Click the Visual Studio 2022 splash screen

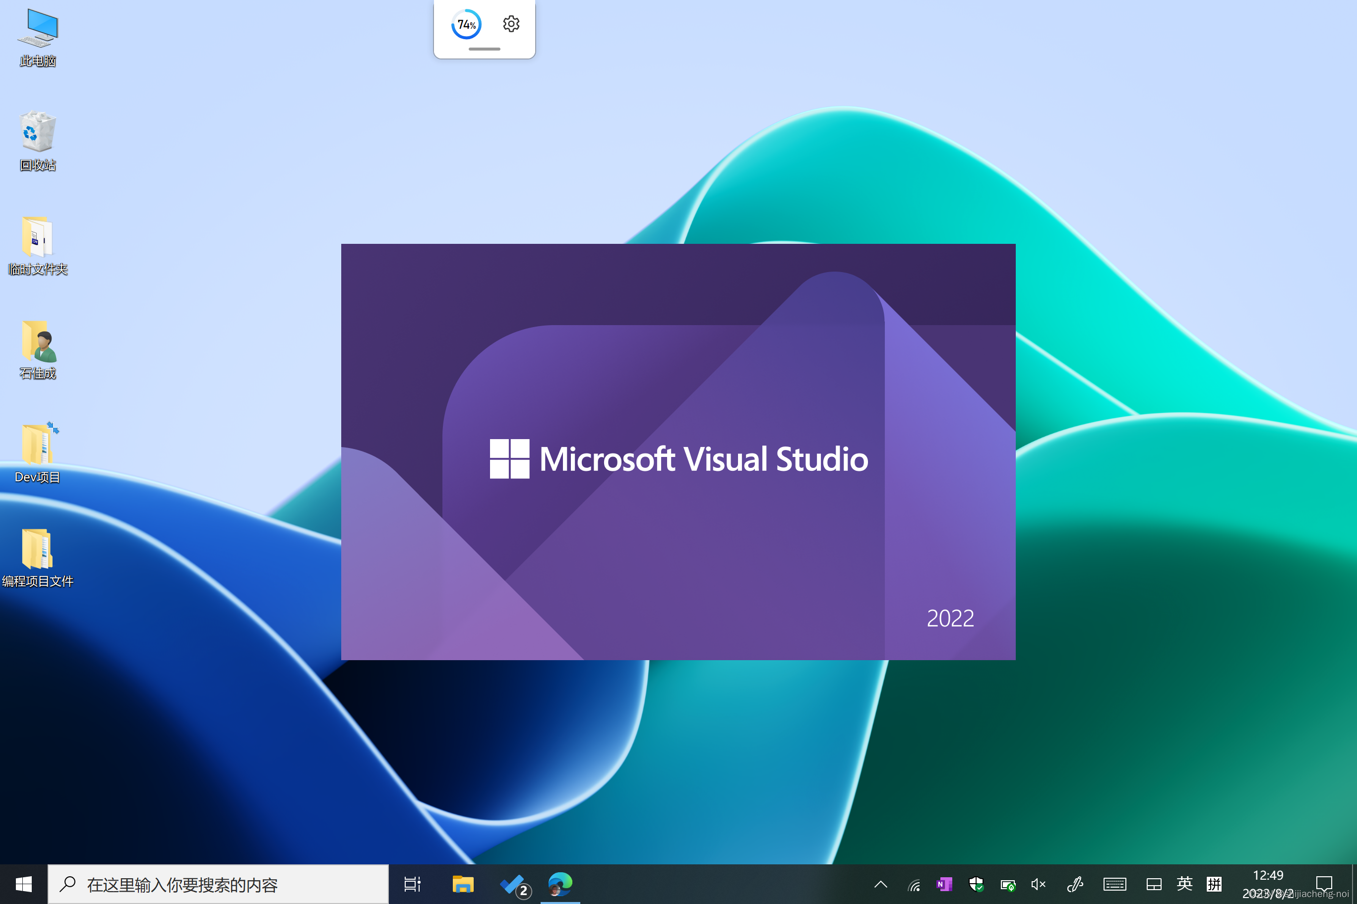pyautogui.click(x=678, y=452)
